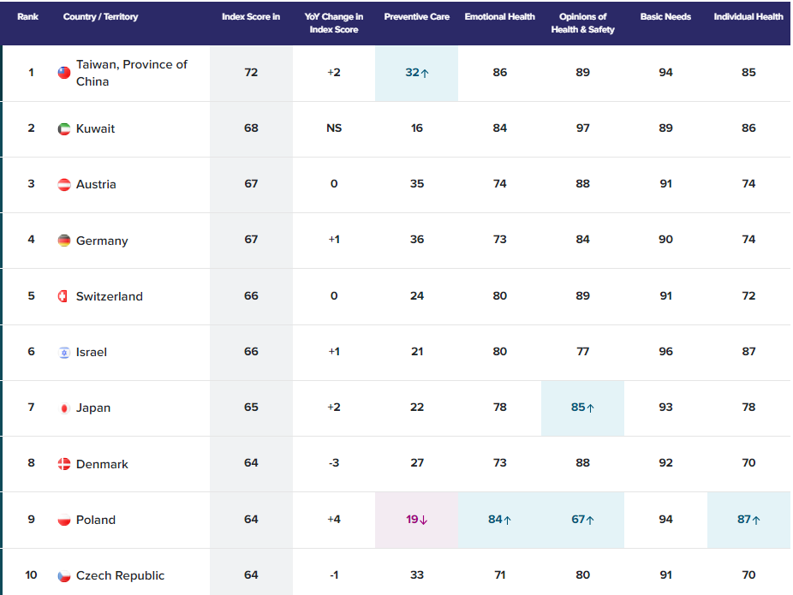Image resolution: width=793 pixels, height=595 pixels.
Task: Click the Israel flag icon
Action: coord(64,352)
